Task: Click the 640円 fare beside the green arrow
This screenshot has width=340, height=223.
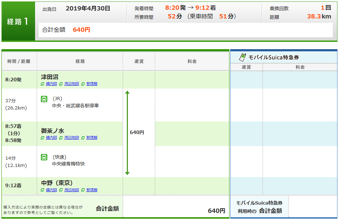Action: (x=137, y=133)
